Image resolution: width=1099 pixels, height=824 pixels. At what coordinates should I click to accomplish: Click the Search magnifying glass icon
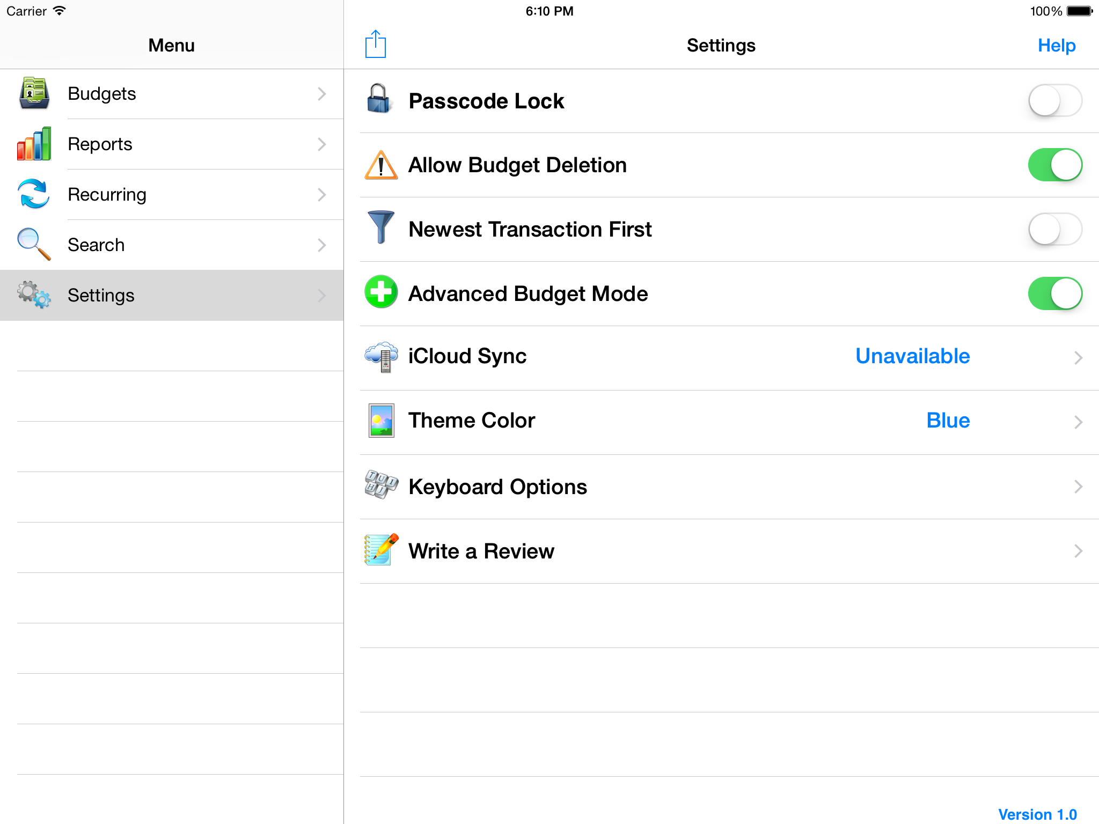click(x=34, y=245)
